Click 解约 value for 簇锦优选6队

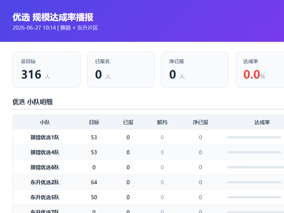pyautogui.click(x=162, y=167)
